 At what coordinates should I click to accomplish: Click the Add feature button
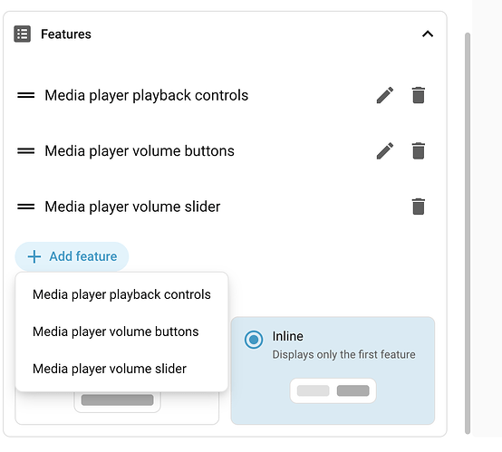click(72, 256)
